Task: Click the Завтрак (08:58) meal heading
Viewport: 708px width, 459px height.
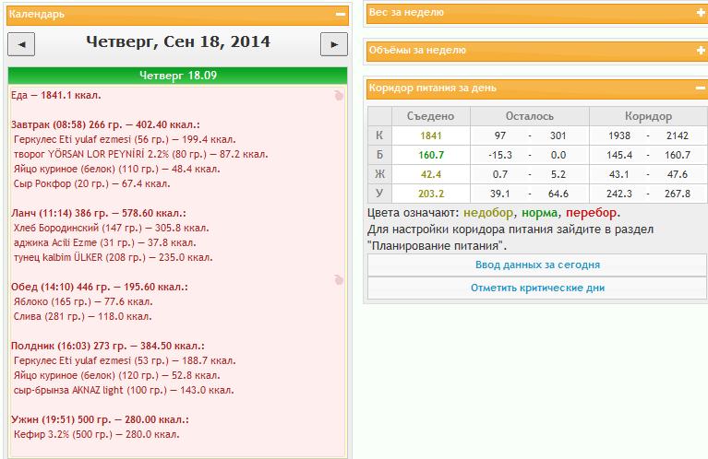Action: pos(105,124)
